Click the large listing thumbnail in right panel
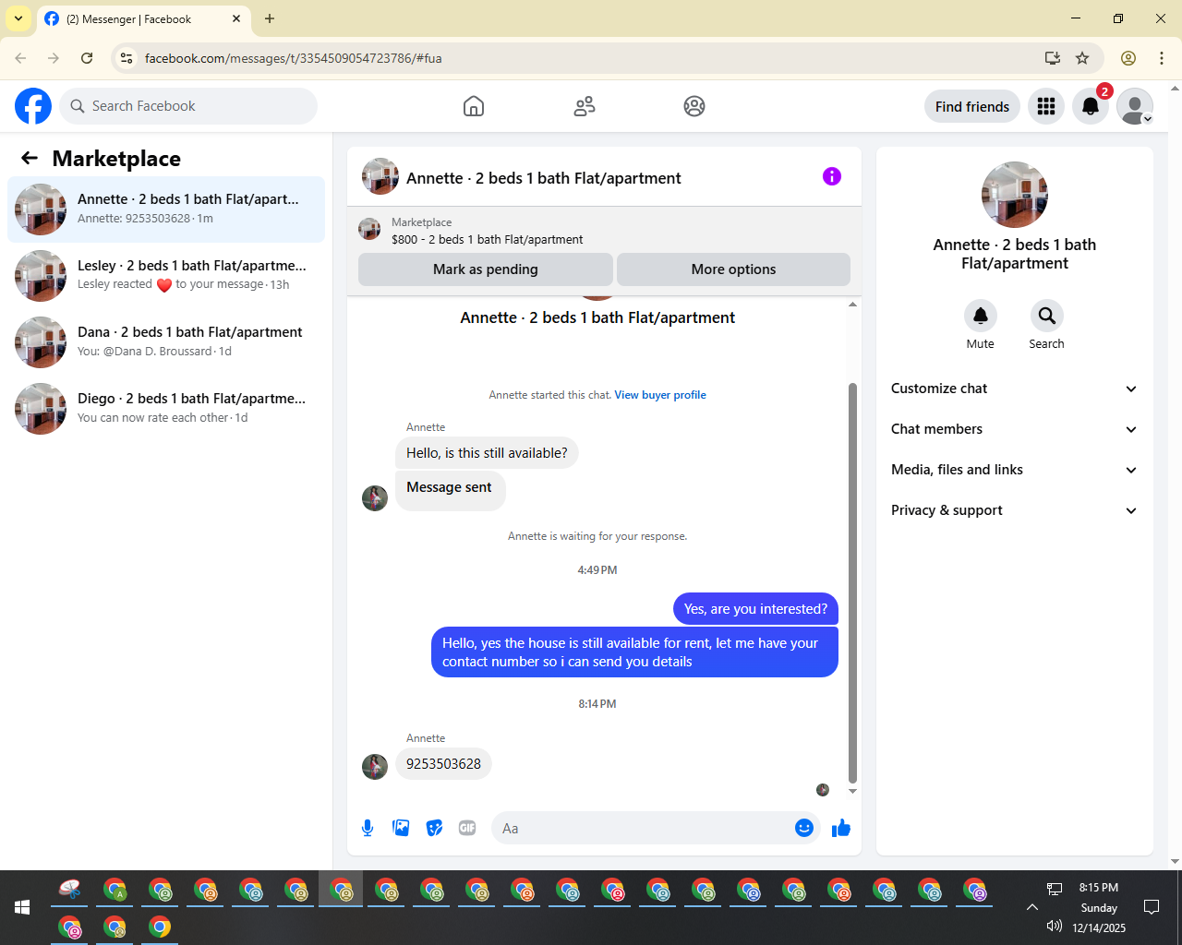Image resolution: width=1182 pixels, height=945 pixels. (x=1015, y=195)
